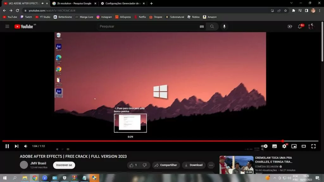Open the Windows Start menu

[x=4, y=178]
